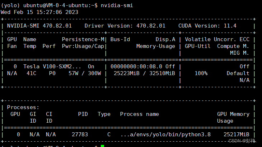Click the 'Processes:' section label
This screenshot has width=262, height=147.
pos(23,107)
